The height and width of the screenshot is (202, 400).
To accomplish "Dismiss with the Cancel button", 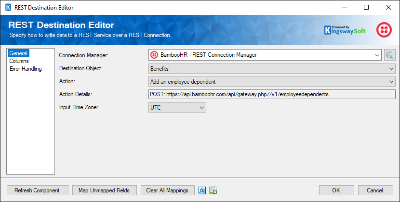I will click(375, 190).
